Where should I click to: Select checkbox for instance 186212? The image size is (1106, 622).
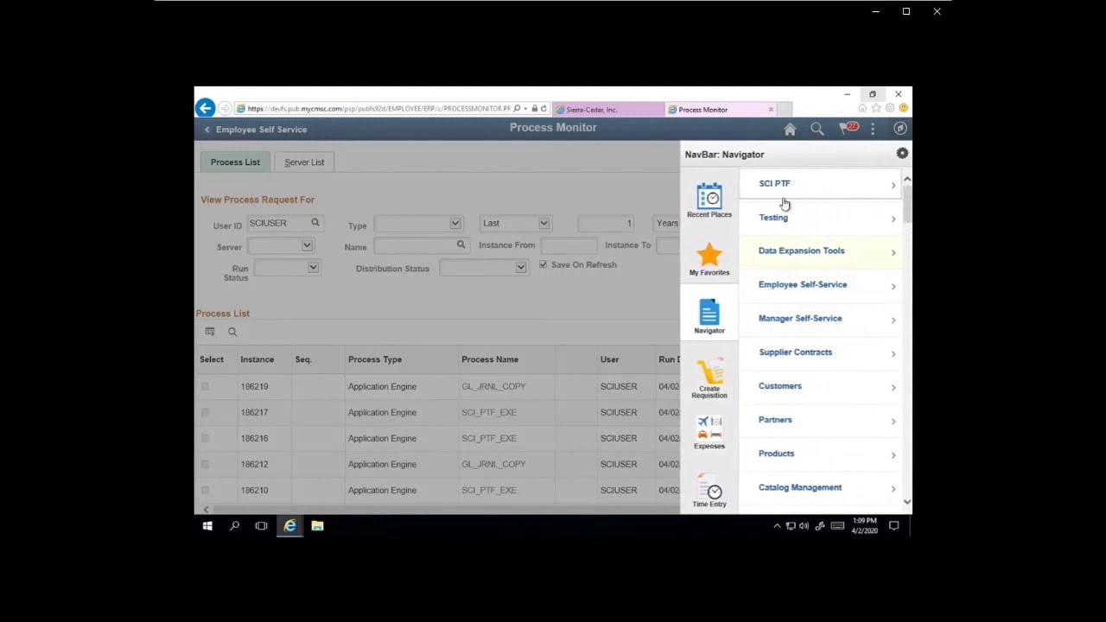pos(205,464)
